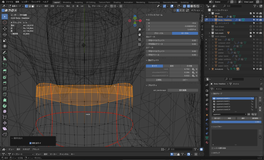Open the レンダー menu
This screenshot has height=160, width=264.
pos(25,2)
